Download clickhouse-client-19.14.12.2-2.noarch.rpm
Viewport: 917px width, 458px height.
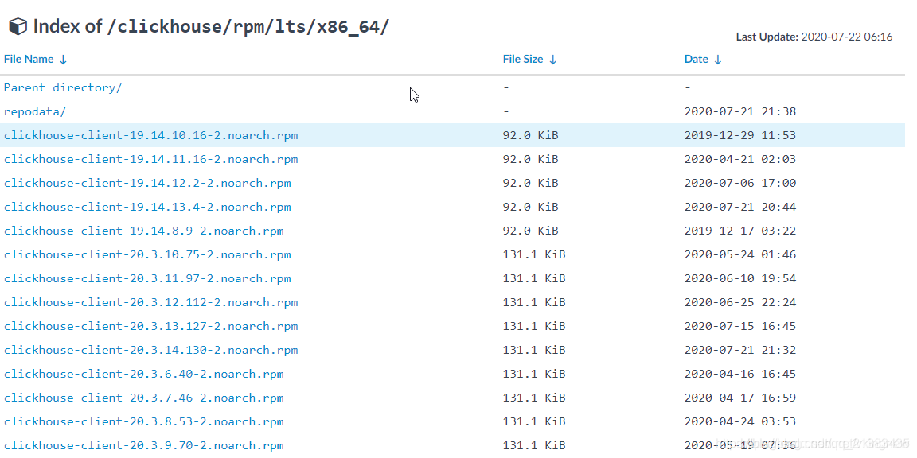point(147,184)
